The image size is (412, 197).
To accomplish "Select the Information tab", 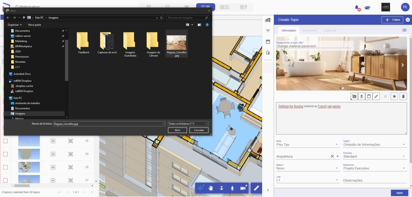I will pos(289,30).
